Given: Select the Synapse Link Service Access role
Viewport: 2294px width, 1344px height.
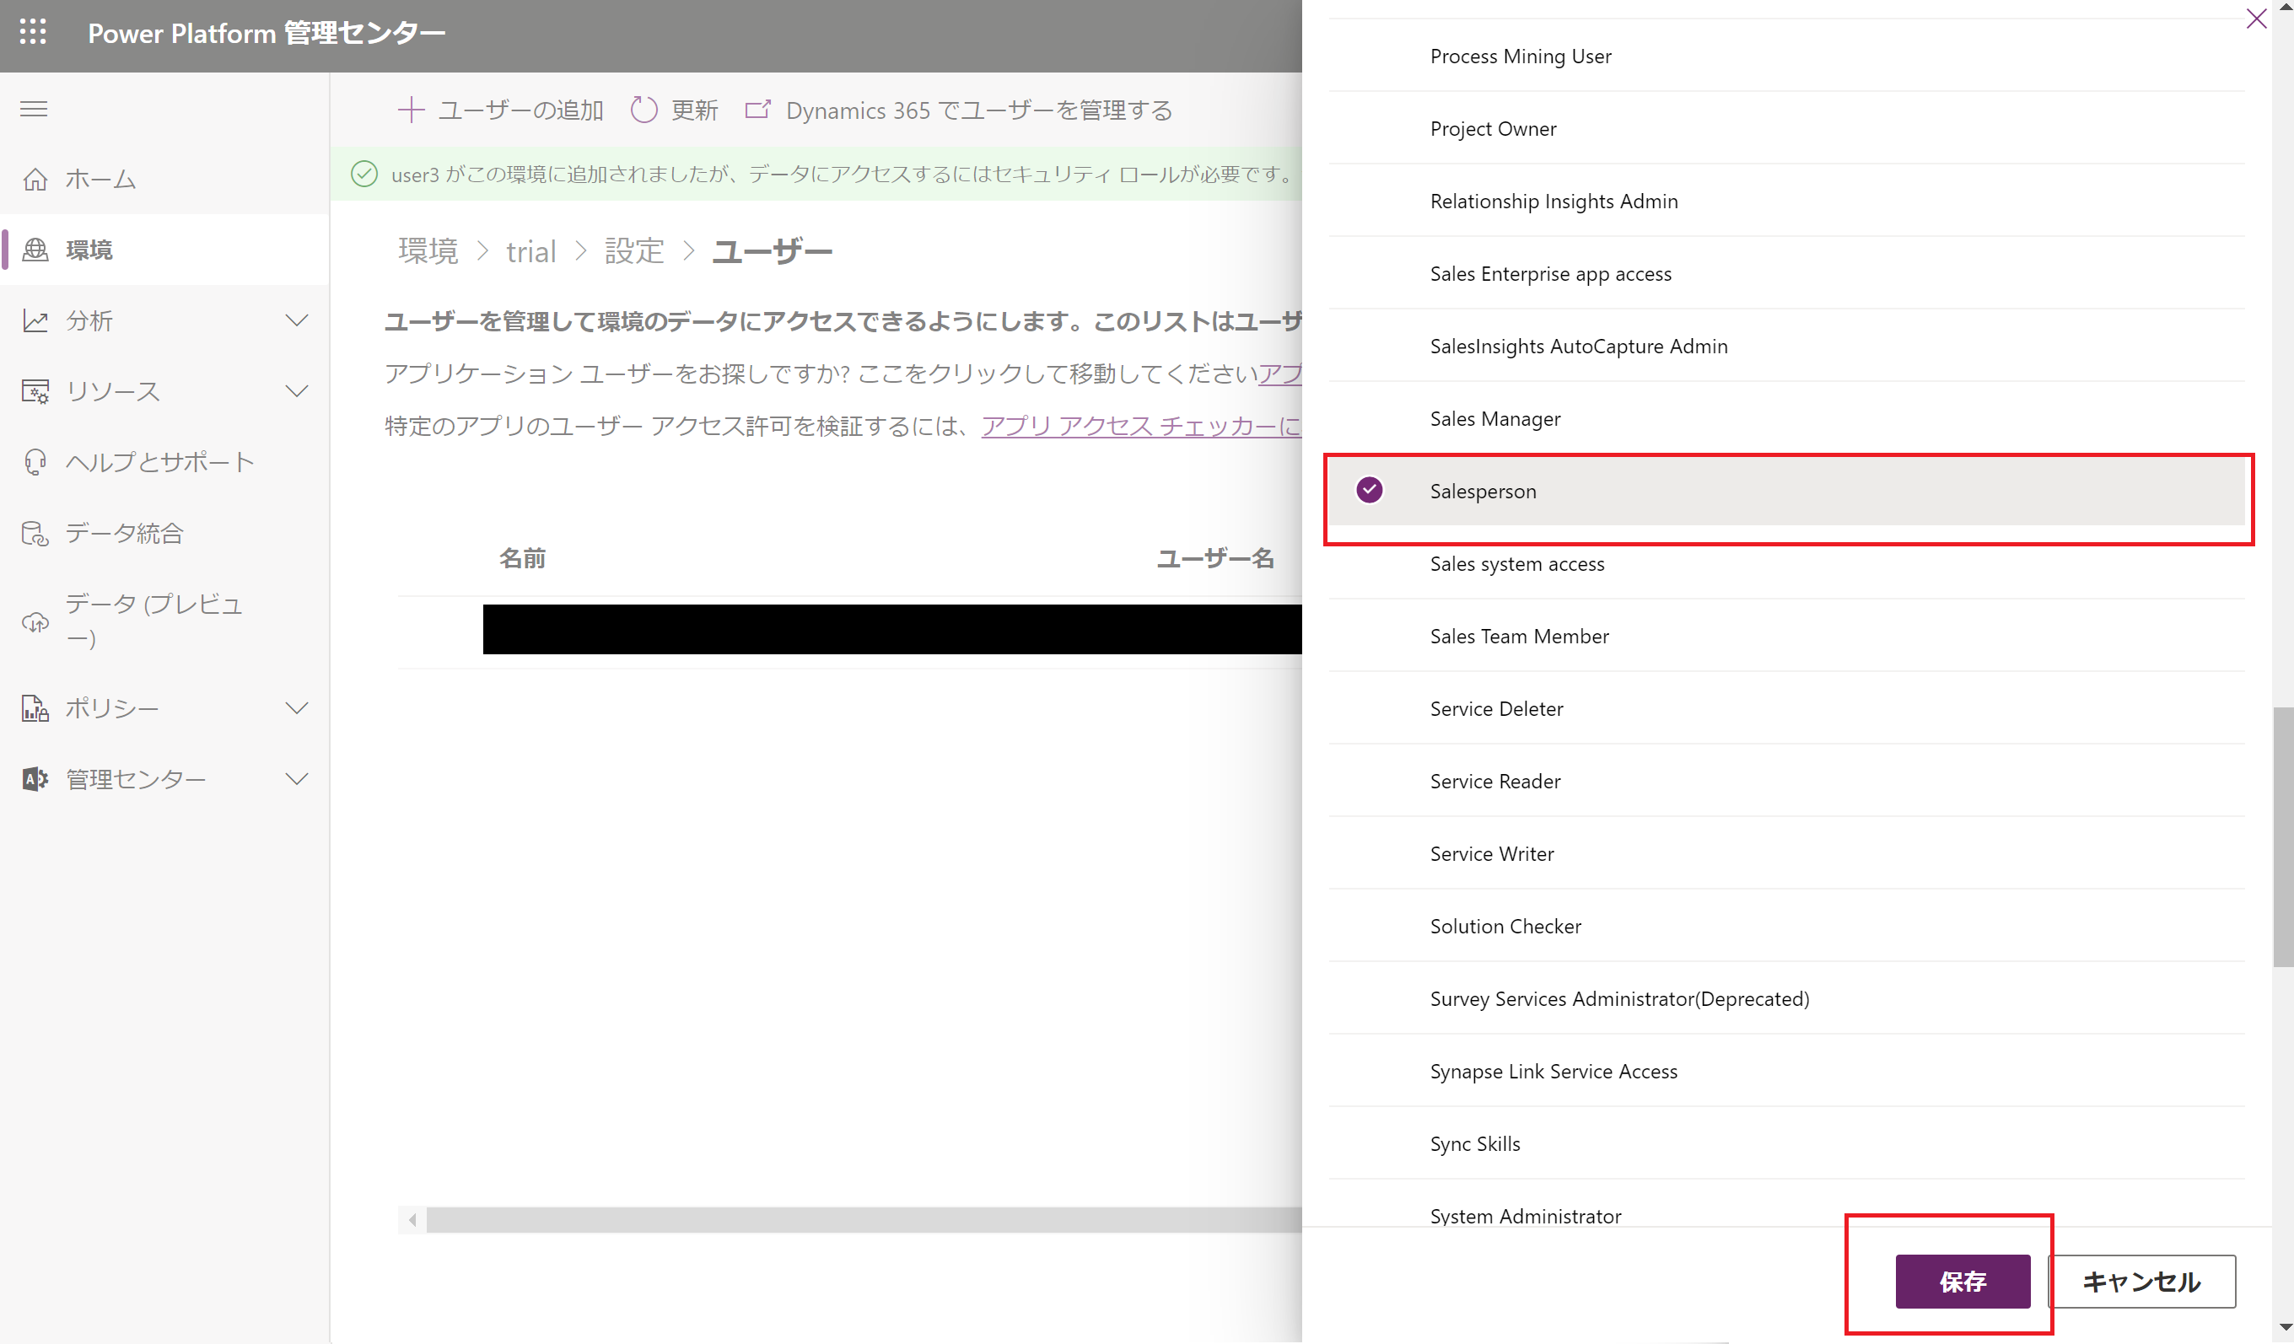Looking at the screenshot, I should 1786,1072.
